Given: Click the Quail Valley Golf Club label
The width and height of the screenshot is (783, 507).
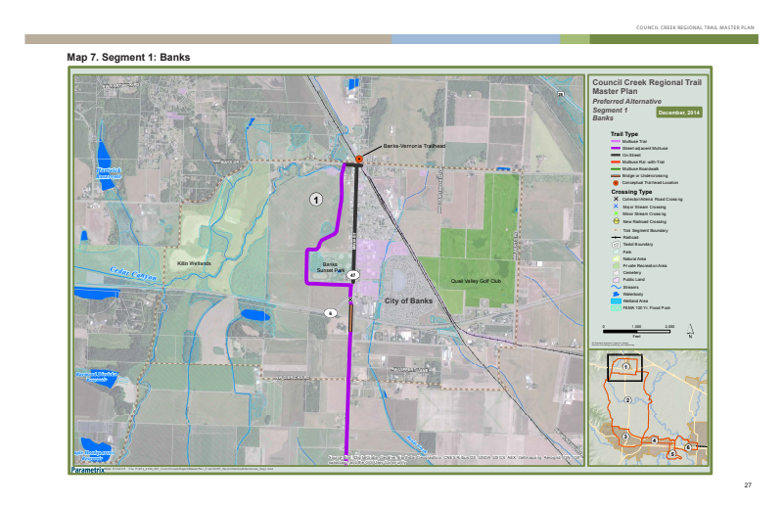Looking at the screenshot, I should pos(475,281).
